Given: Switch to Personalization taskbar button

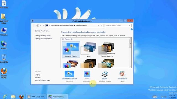Looking at the screenshot, I should click(x=58, y=97).
